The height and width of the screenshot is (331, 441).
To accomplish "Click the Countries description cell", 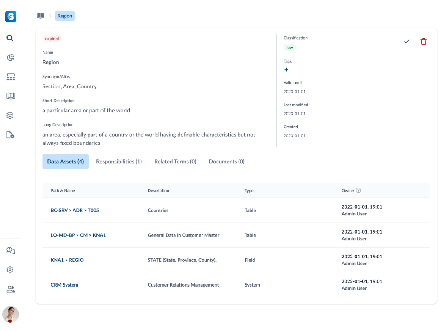I will tap(158, 210).
